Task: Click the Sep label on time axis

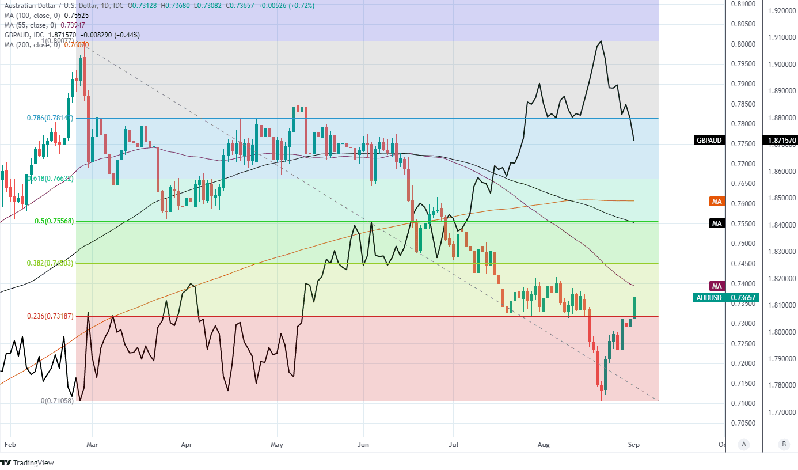Action: tap(633, 444)
